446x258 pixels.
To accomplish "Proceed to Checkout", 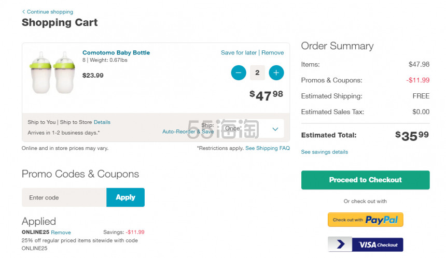I will [x=366, y=180].
